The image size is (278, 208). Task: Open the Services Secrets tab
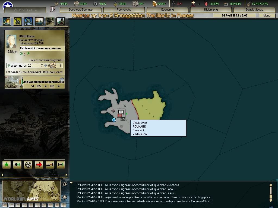81,9
